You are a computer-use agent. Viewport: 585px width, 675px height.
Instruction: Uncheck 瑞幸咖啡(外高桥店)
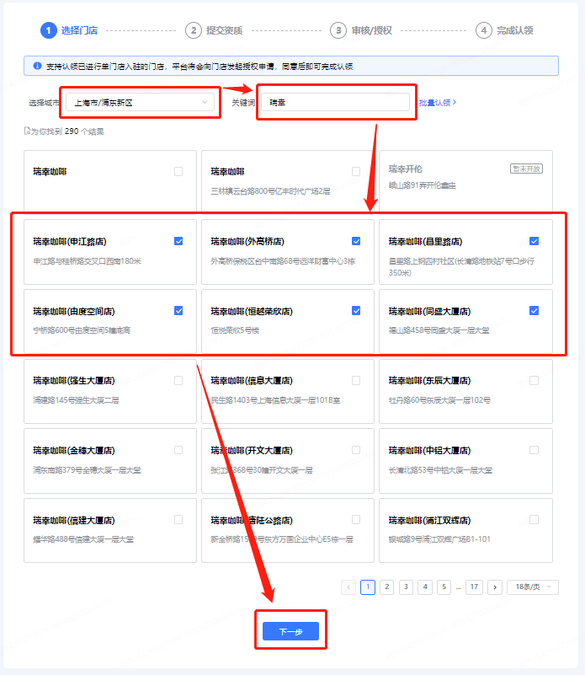pos(356,241)
